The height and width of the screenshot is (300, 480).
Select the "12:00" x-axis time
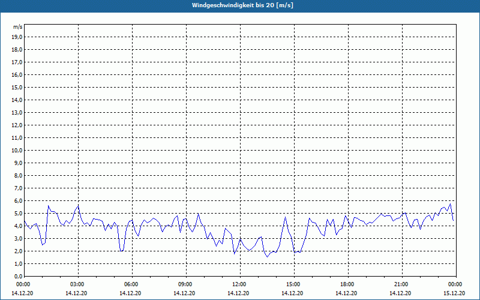click(x=241, y=284)
